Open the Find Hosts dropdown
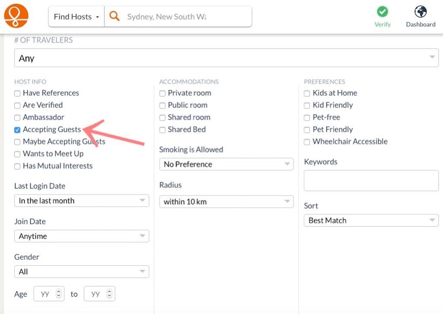Image resolution: width=443 pixels, height=314 pixels. click(x=76, y=17)
